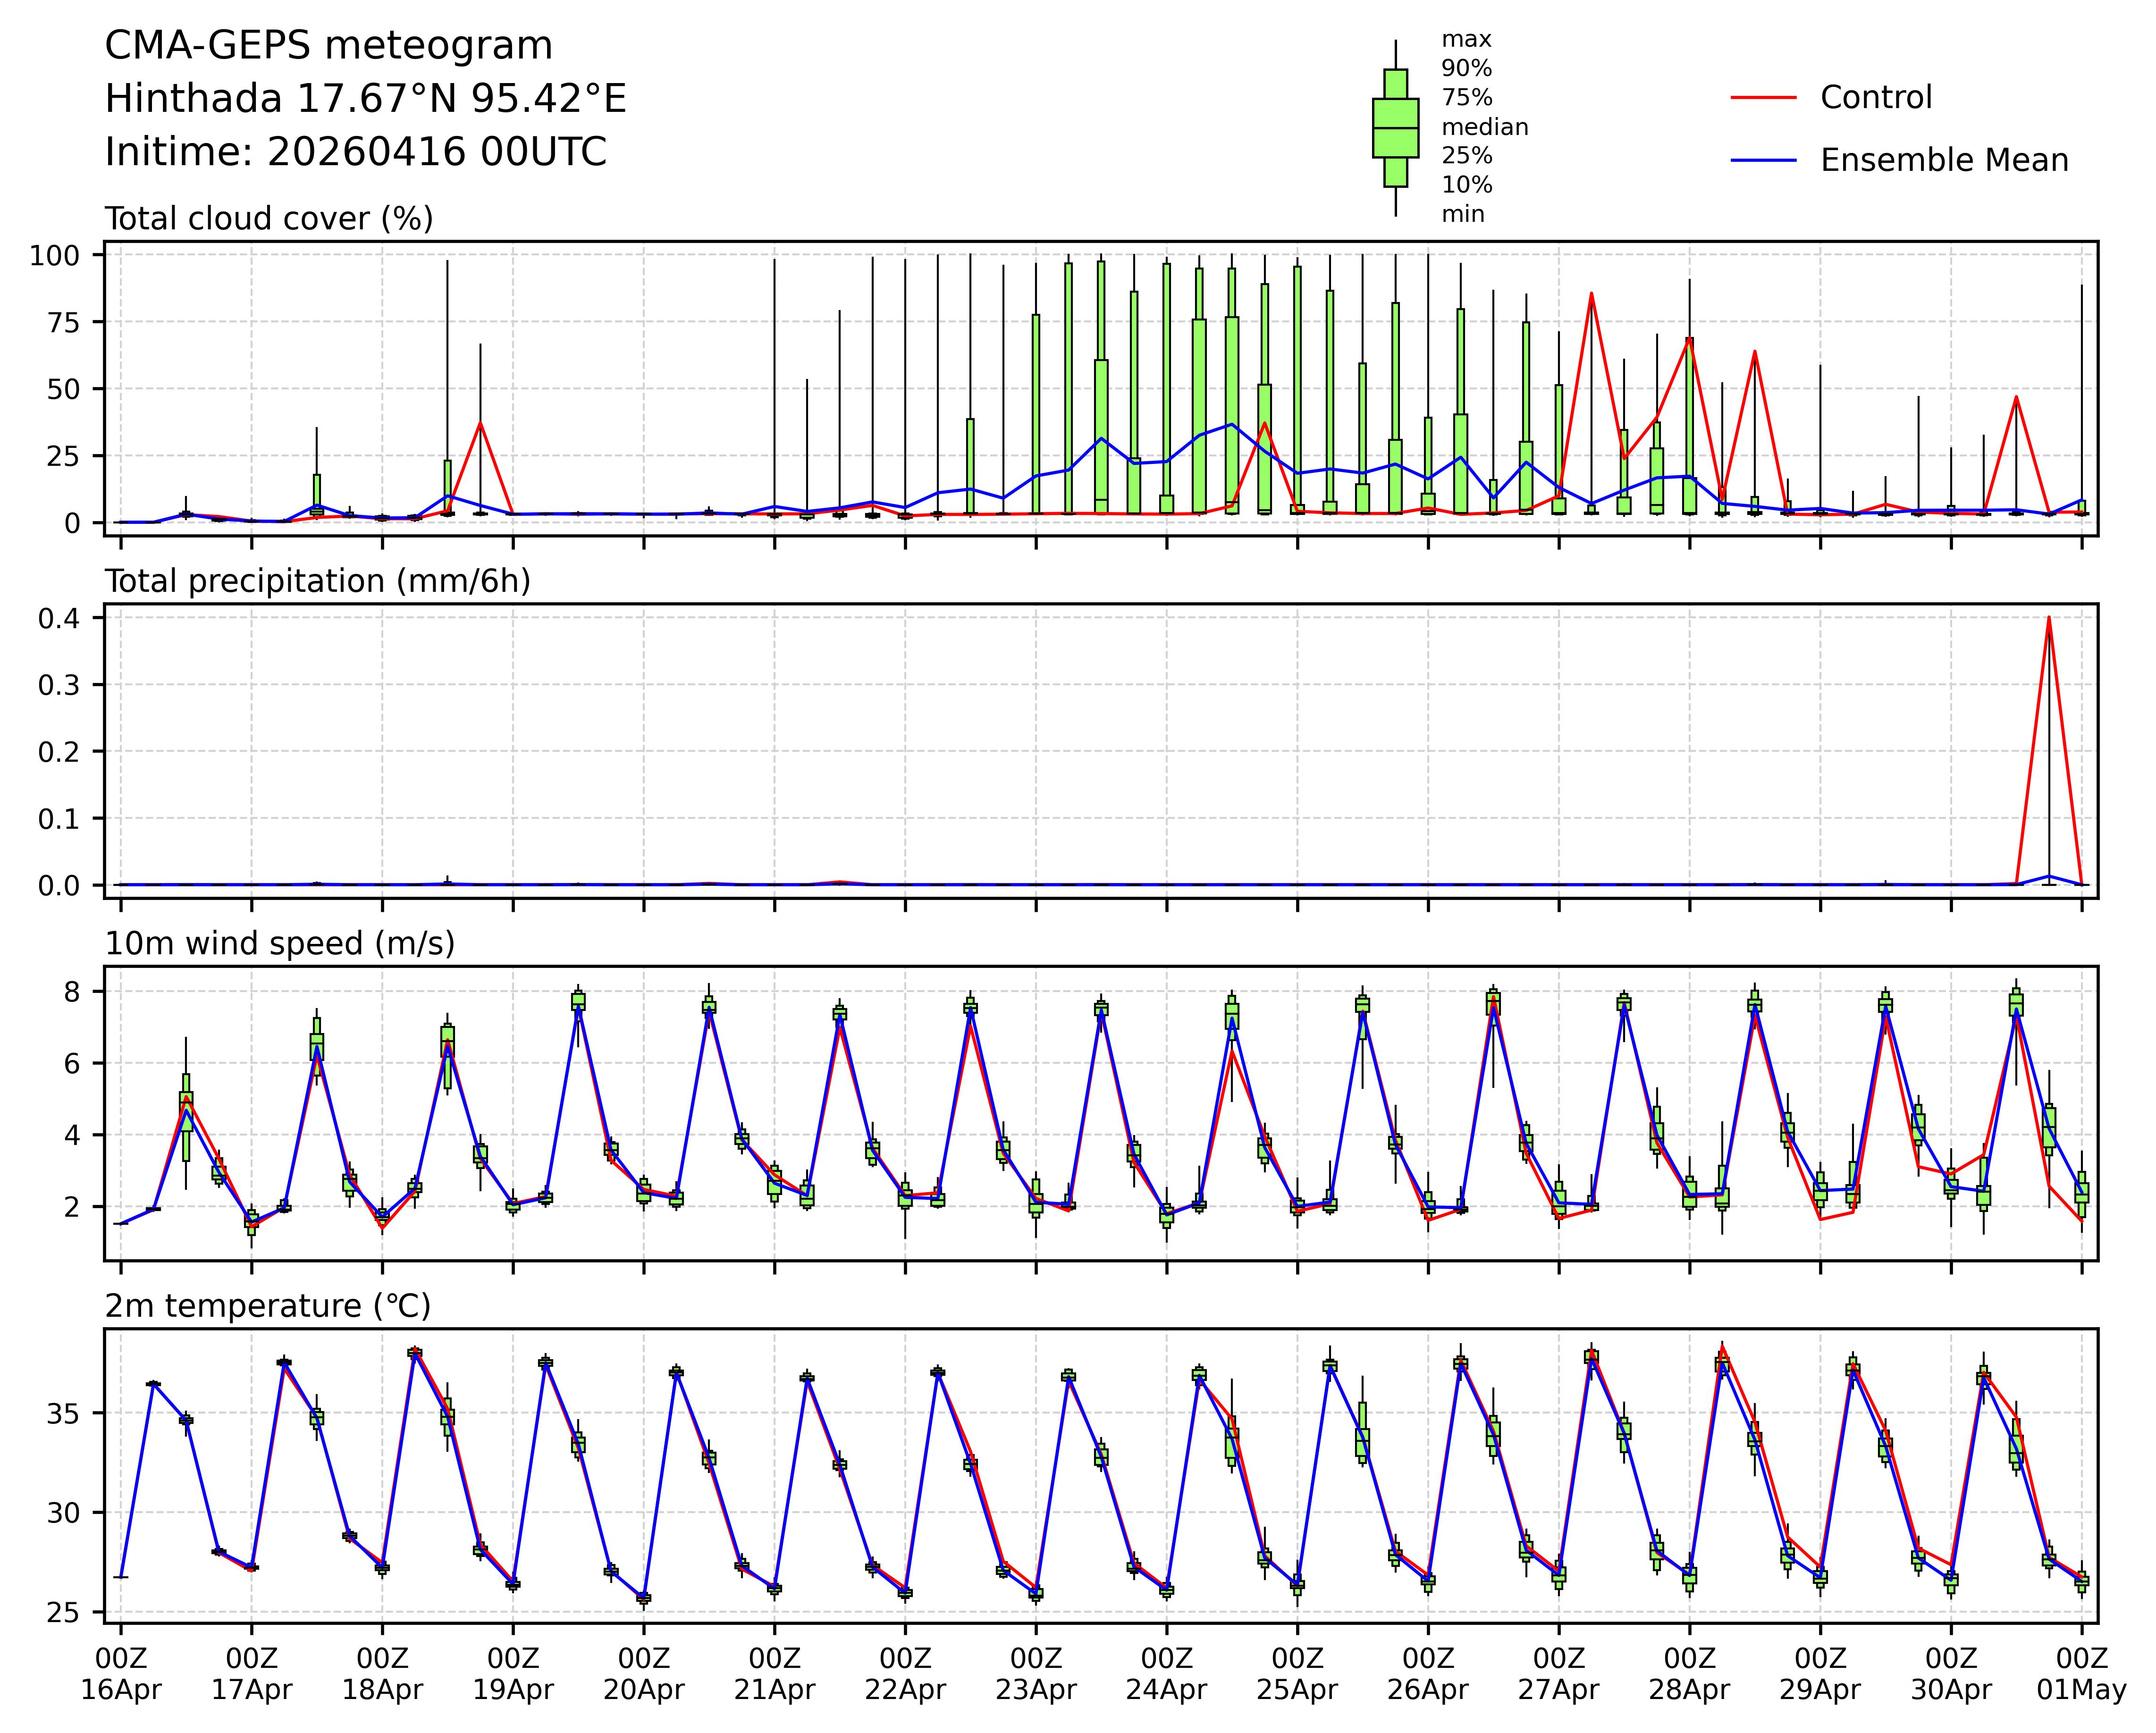The height and width of the screenshot is (1733, 2156).
Task: Click the 2m temperature panel title
Action: 268,1306
